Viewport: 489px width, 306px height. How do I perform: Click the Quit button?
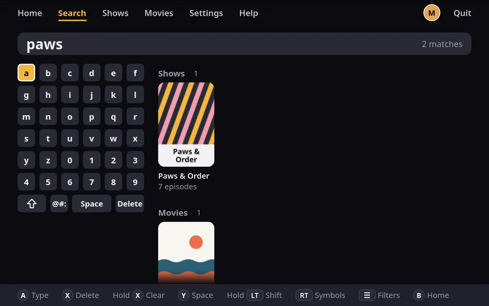pos(462,13)
